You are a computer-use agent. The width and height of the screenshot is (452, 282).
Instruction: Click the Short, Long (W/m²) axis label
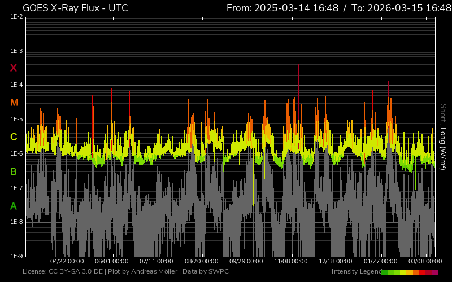point(444,137)
